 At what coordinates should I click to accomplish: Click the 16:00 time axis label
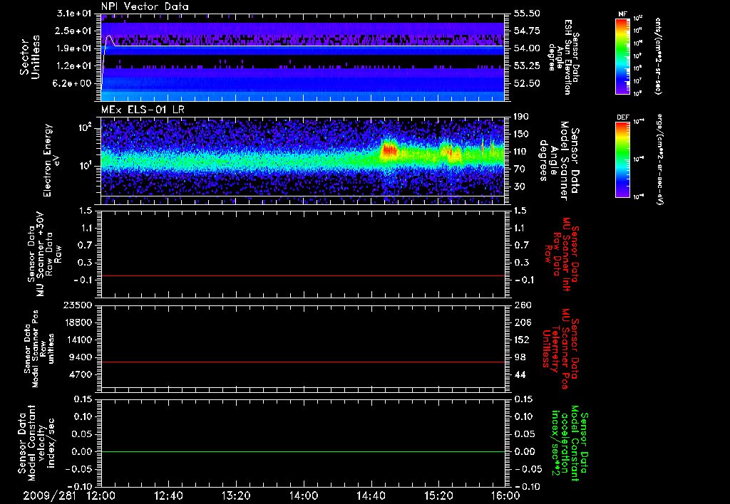505,495
